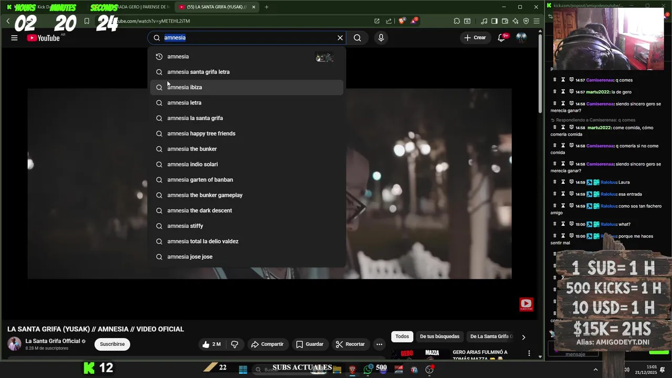Pick 'amnesia the dark descent' suggestion
Screen dimensions: 672x378
tap(247, 211)
